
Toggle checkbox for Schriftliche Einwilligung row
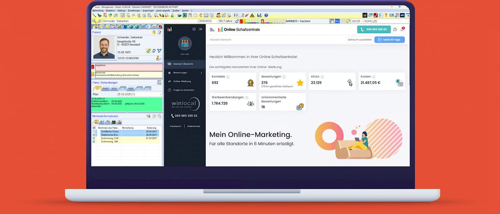(94, 131)
